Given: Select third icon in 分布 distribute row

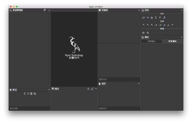Looking at the screenshot, I should coord(152,25).
